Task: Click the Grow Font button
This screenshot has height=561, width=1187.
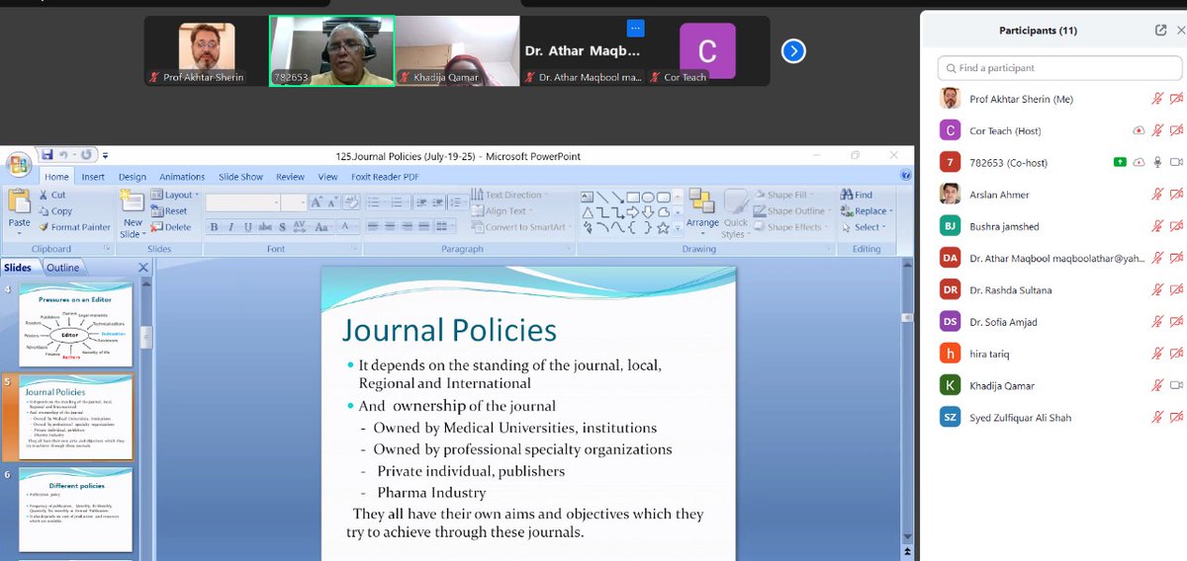Action: point(319,201)
